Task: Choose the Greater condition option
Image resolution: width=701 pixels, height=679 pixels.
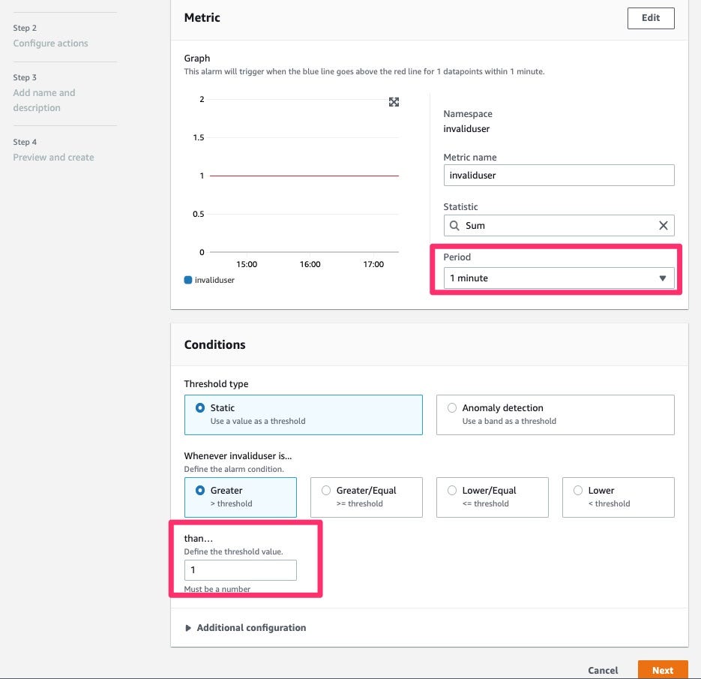Action: click(200, 491)
